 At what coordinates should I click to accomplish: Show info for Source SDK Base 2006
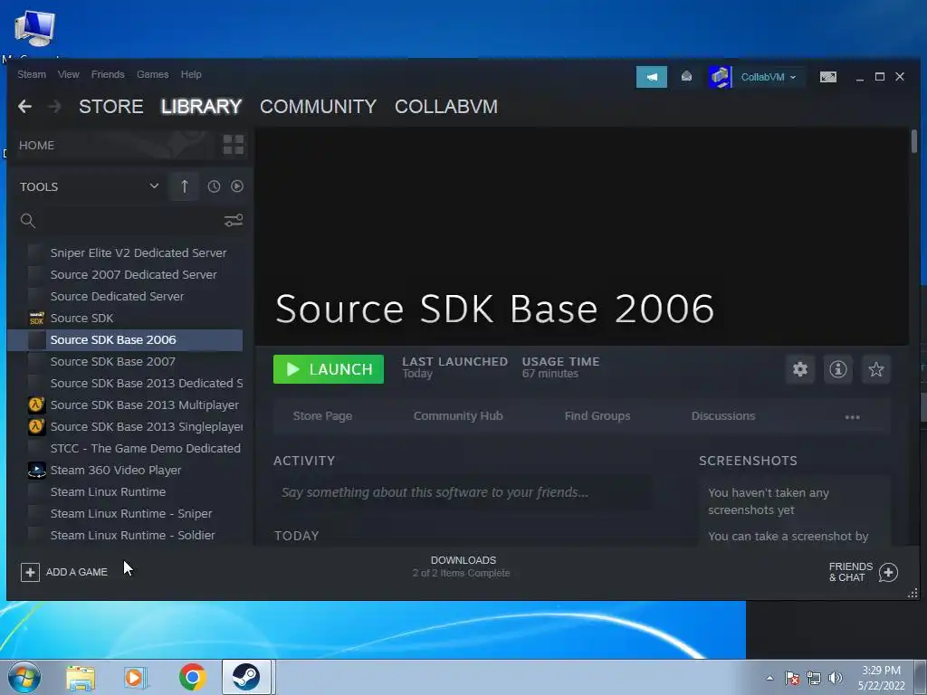(837, 369)
